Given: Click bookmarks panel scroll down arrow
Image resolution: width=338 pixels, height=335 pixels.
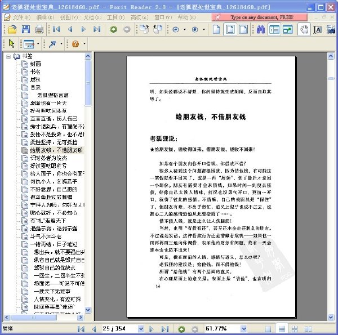Looking at the screenshot, I should pyautogui.click(x=88, y=310).
